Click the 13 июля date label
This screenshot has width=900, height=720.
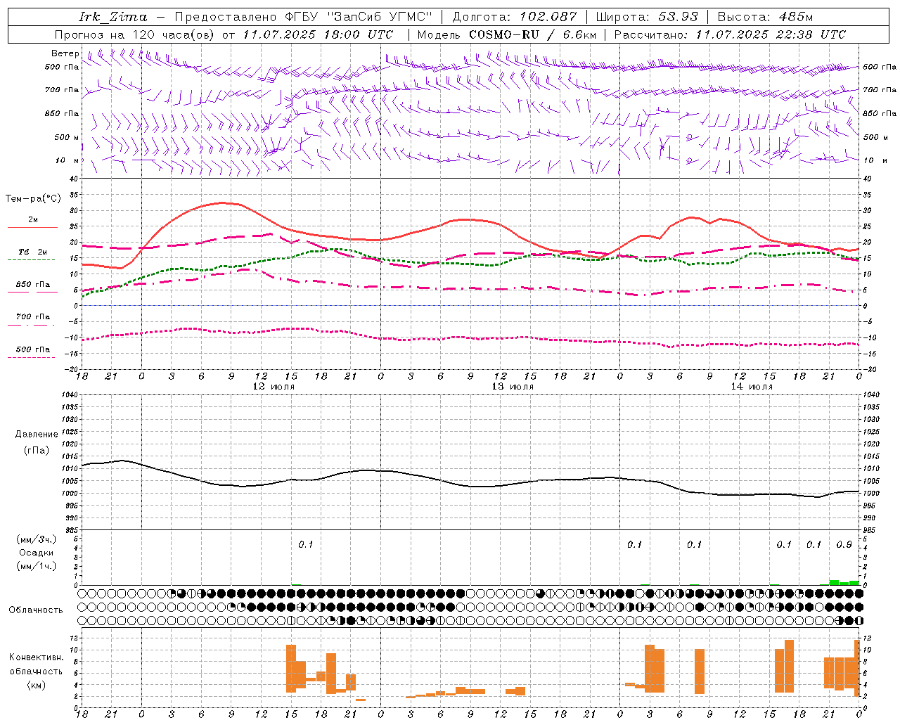point(513,387)
